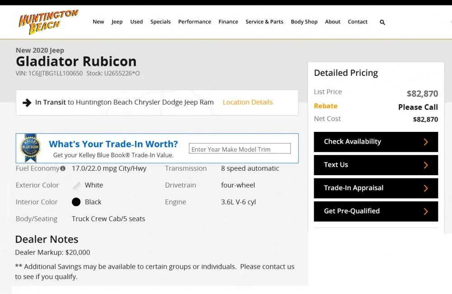Open the Body Shop menu
This screenshot has width=452, height=294.
pos(304,22)
